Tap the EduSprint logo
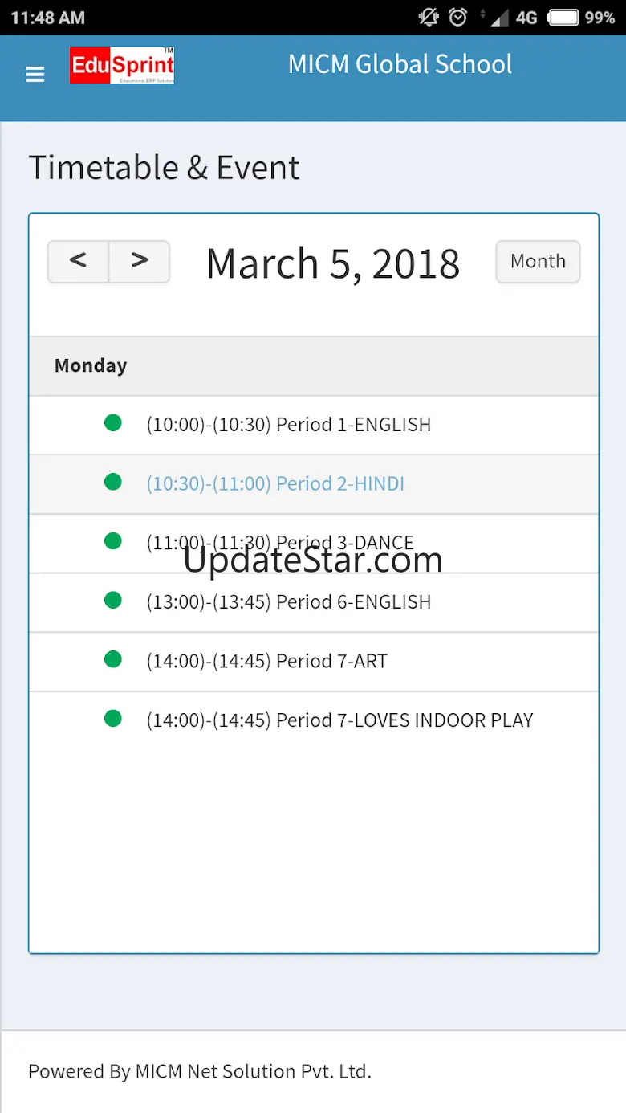The width and height of the screenshot is (626, 1113). 122,65
